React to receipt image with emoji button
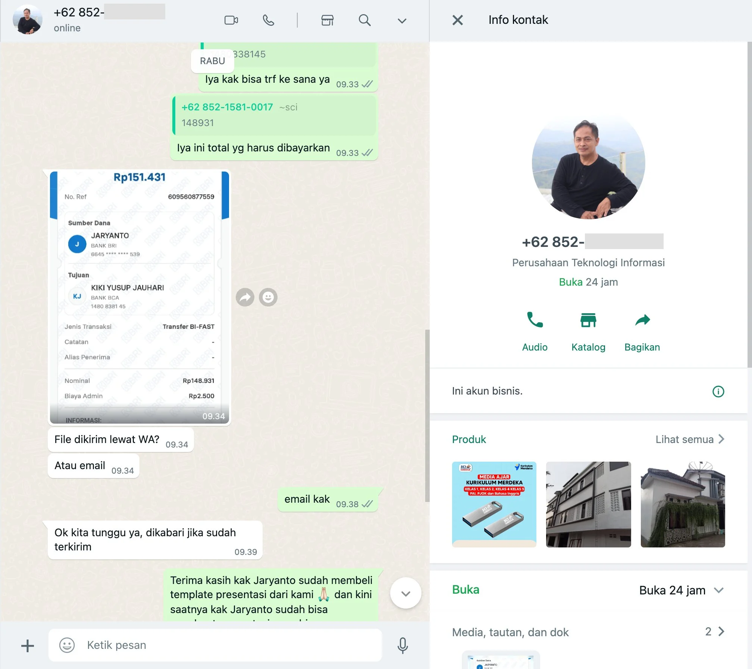 (x=268, y=297)
